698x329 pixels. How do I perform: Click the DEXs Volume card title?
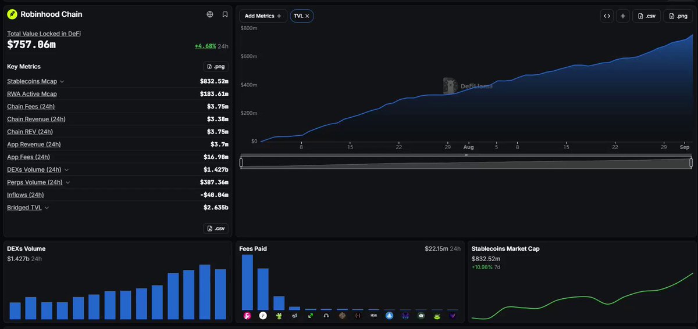pyautogui.click(x=26, y=249)
